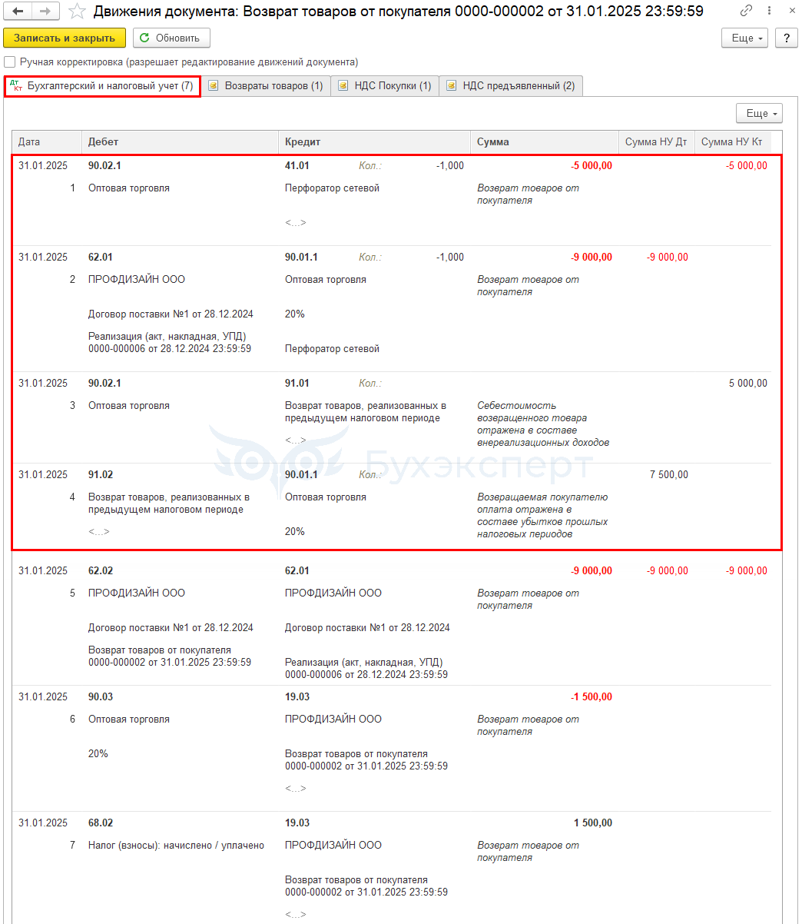
Task: Click the forward navigation arrow
Action: point(45,12)
